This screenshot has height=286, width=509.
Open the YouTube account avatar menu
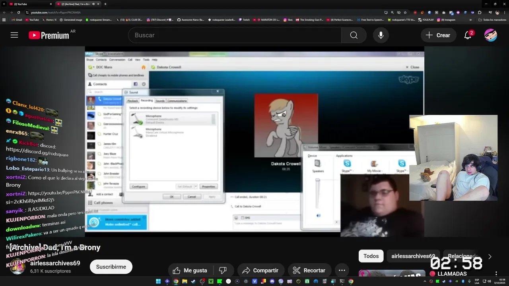pyautogui.click(x=491, y=35)
